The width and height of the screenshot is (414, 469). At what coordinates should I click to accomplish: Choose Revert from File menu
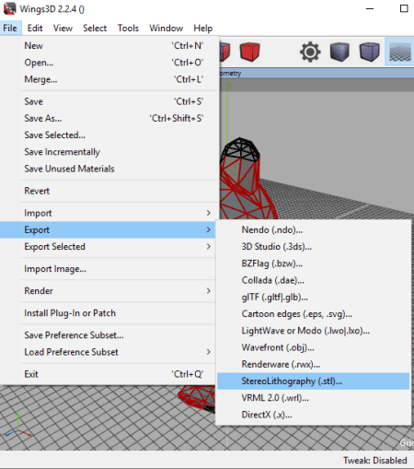tap(109, 191)
